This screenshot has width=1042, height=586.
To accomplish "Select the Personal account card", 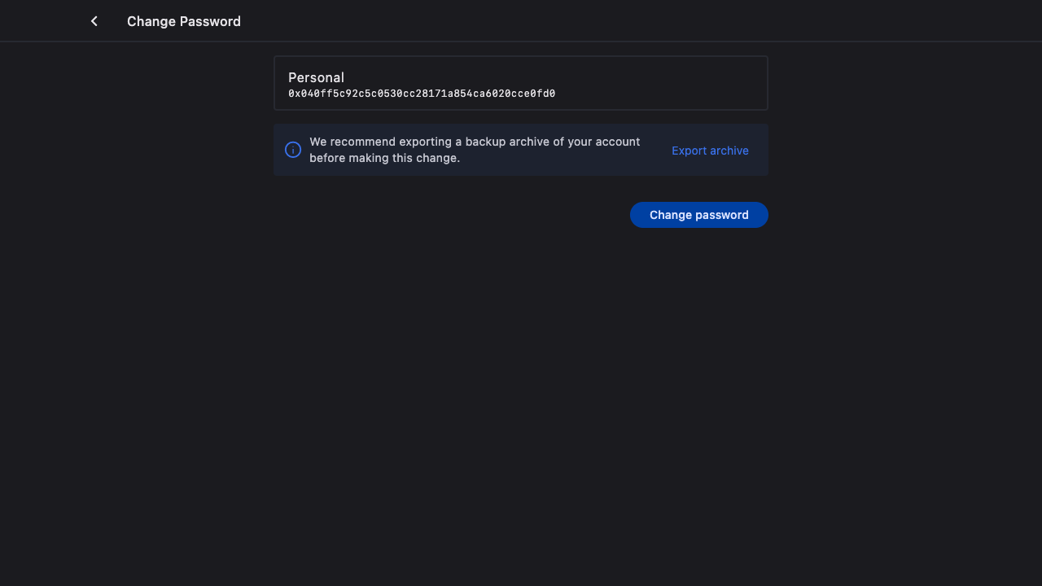I will tap(521, 83).
